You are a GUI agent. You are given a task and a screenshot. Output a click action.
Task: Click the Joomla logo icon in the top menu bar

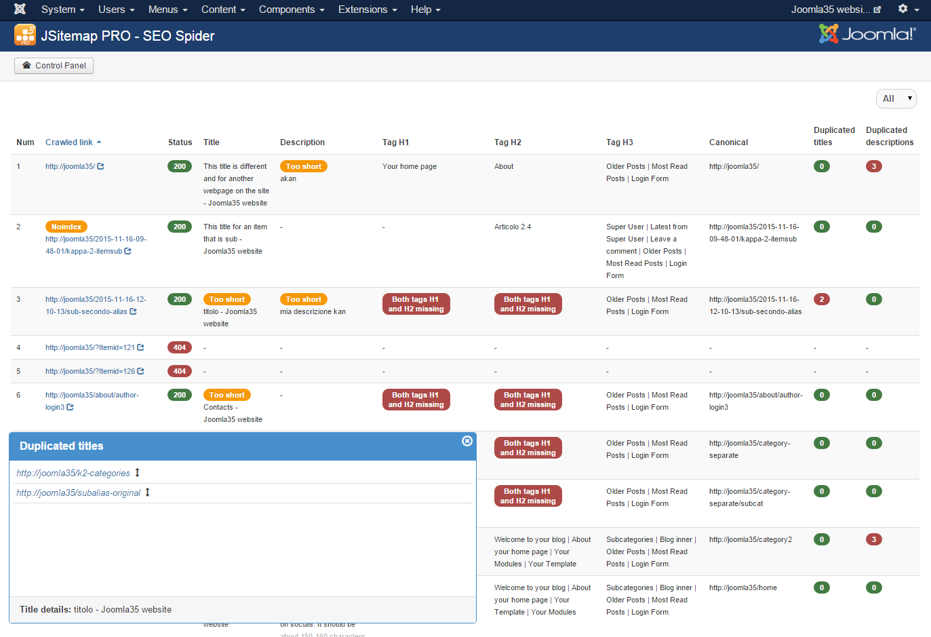point(20,9)
